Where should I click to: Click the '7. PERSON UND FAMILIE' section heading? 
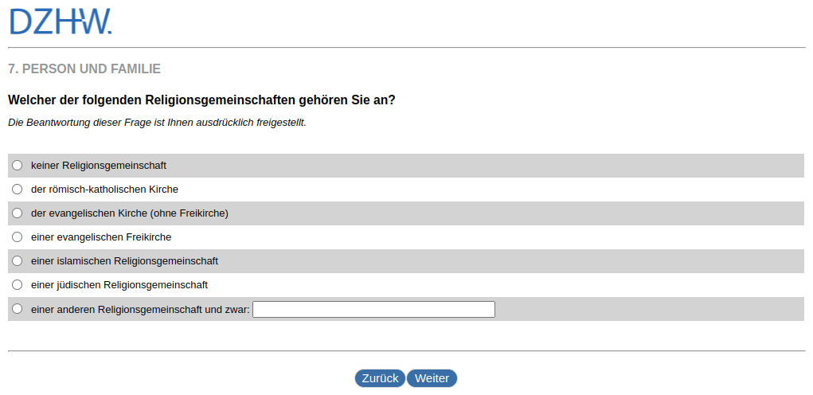click(x=84, y=69)
